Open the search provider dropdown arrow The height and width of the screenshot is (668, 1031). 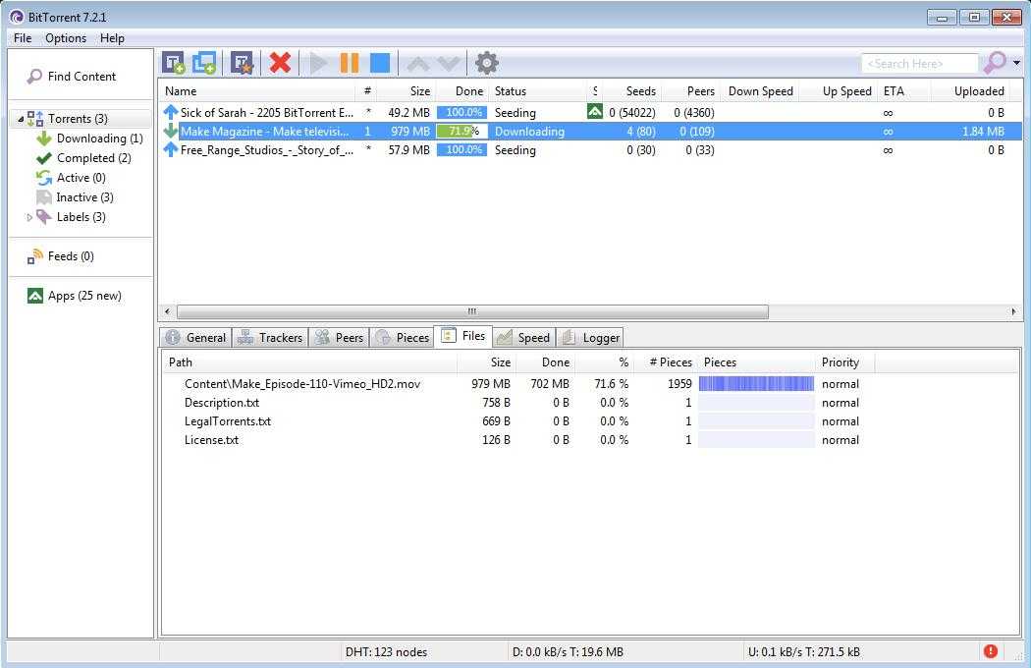pyautogui.click(x=1016, y=63)
